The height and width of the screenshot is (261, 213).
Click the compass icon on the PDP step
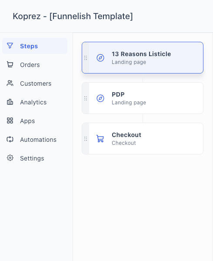point(100,98)
